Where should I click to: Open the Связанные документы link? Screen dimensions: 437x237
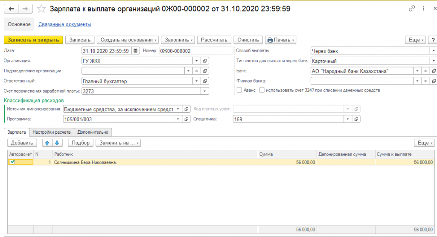coord(65,24)
